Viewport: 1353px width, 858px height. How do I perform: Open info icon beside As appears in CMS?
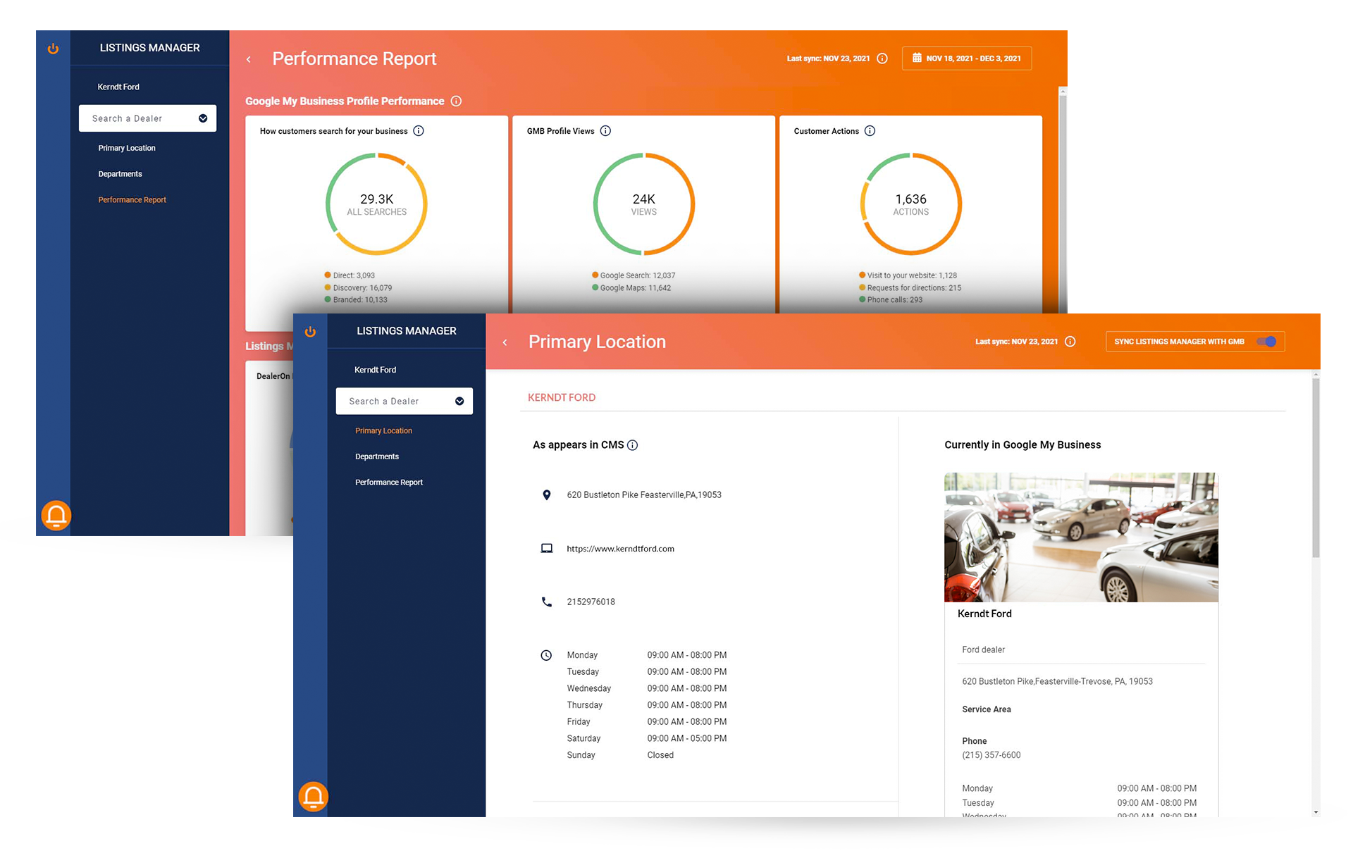tap(633, 445)
